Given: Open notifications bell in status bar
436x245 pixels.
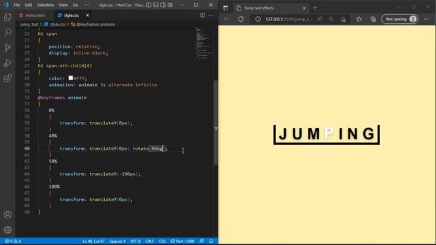Looking at the screenshot, I should [x=211, y=241].
